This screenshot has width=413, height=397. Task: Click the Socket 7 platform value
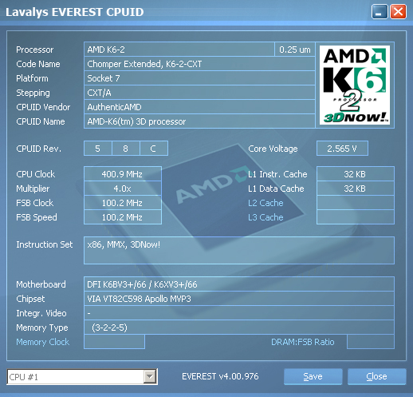(x=199, y=78)
